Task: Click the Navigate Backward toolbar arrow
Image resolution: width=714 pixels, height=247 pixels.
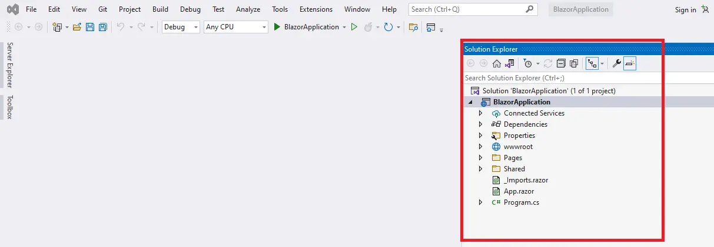Action: 18,27
